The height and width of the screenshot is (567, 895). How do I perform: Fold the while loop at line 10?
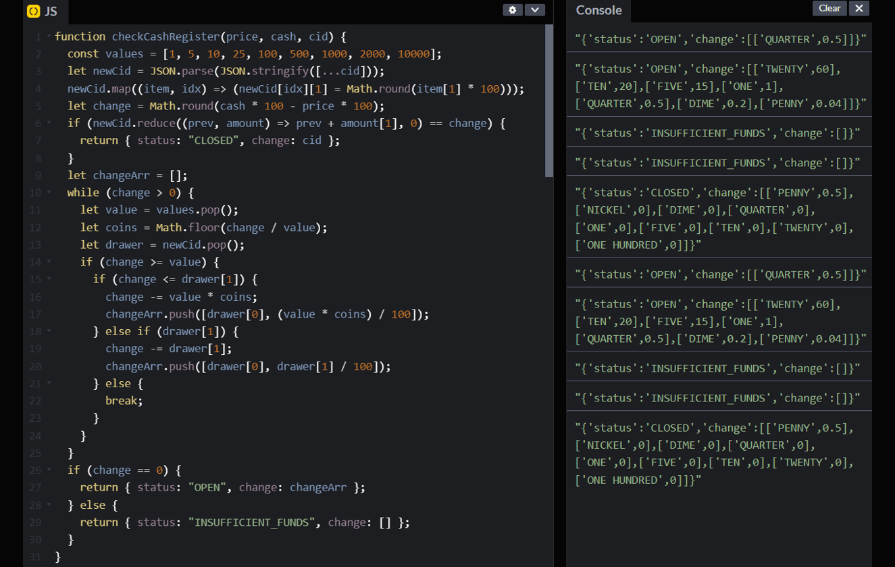[49, 193]
